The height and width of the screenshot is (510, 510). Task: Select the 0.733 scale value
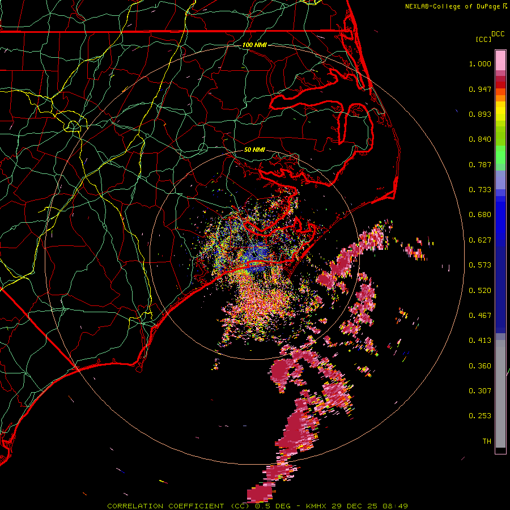[480, 190]
